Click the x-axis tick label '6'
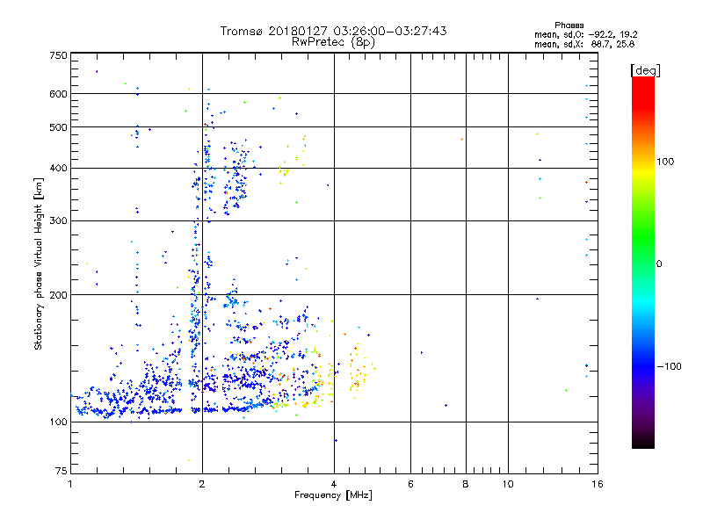This screenshot has width=703, height=527. (410, 484)
